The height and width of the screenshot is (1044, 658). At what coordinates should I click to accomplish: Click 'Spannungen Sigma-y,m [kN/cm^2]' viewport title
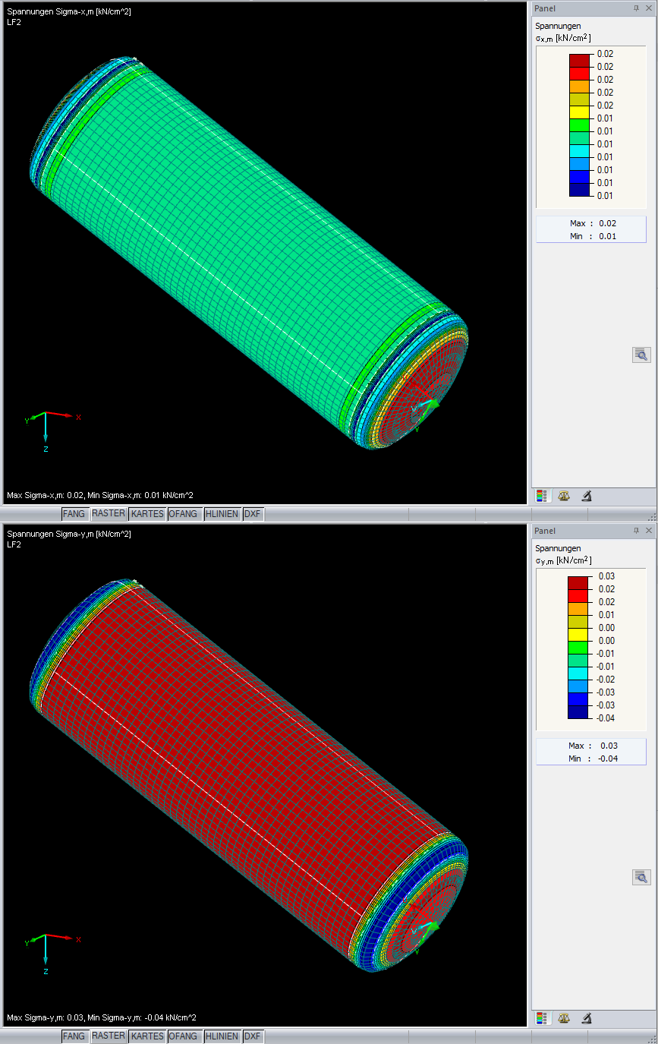pyautogui.click(x=69, y=535)
